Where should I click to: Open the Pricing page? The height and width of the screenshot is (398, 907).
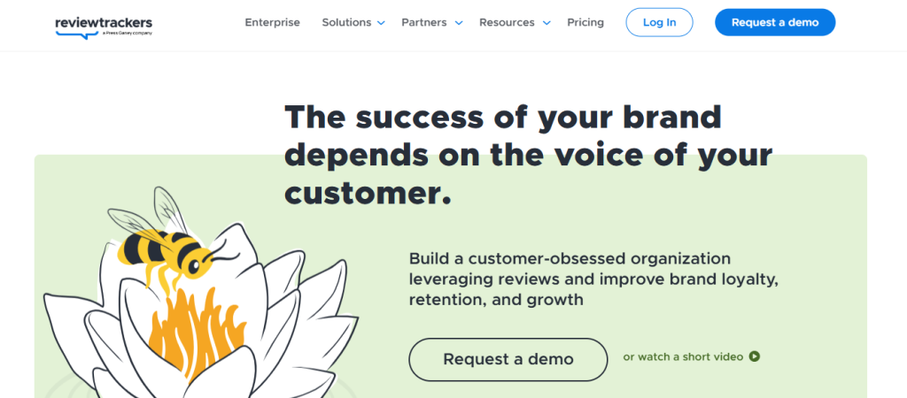point(585,22)
